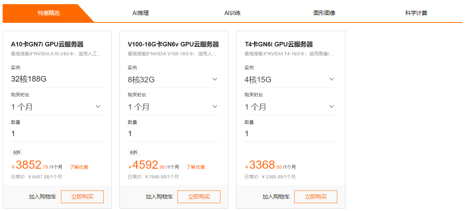Viewport: 466px width, 211px height.
Task: Click 立即购买 for T4 GN6i server
Action: point(316,197)
